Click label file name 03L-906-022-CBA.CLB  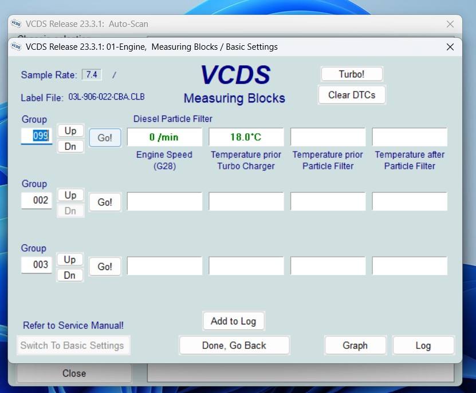point(106,97)
